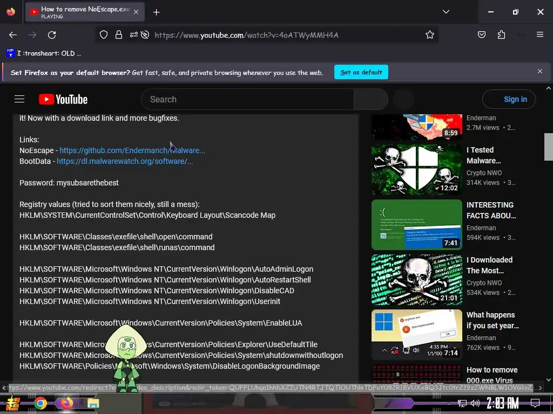Image resolution: width=553 pixels, height=414 pixels.
Task: Focus the YouTube Search field
Action: tap(247, 100)
